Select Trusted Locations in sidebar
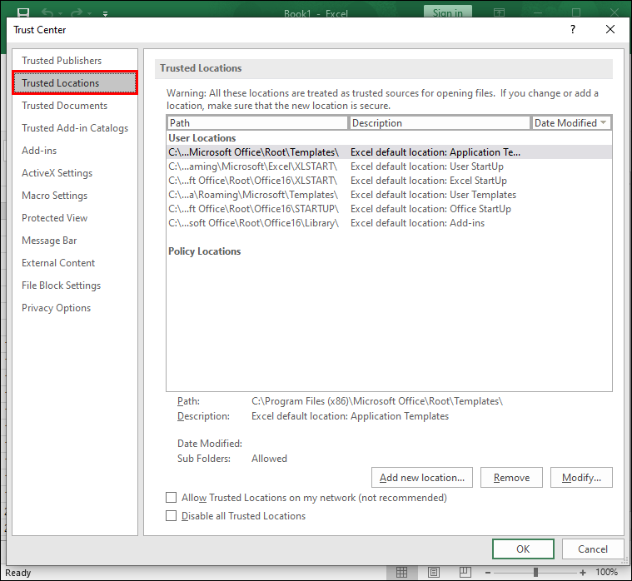The image size is (632, 581). coord(75,83)
